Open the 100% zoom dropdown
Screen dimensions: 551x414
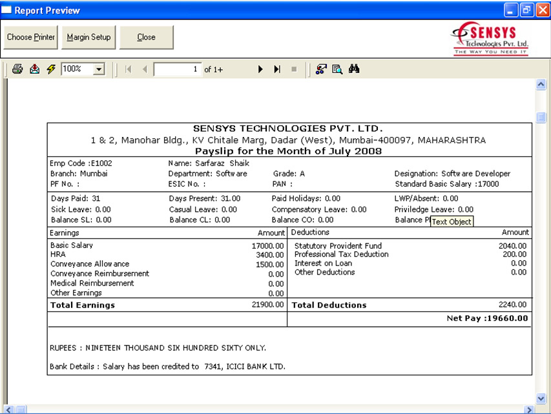click(x=99, y=69)
